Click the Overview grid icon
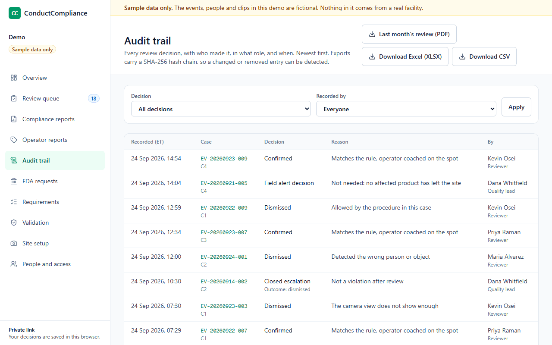This screenshot has width=552, height=345. (14, 78)
